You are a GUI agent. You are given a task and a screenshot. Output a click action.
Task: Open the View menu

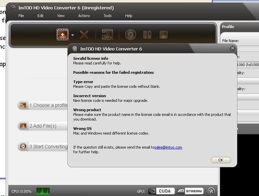(61, 16)
